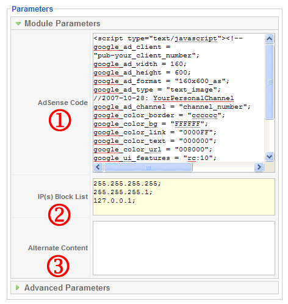Click the AdSense Code scroll up arrow
Viewport: 288px width, 304px height.
[270, 38]
